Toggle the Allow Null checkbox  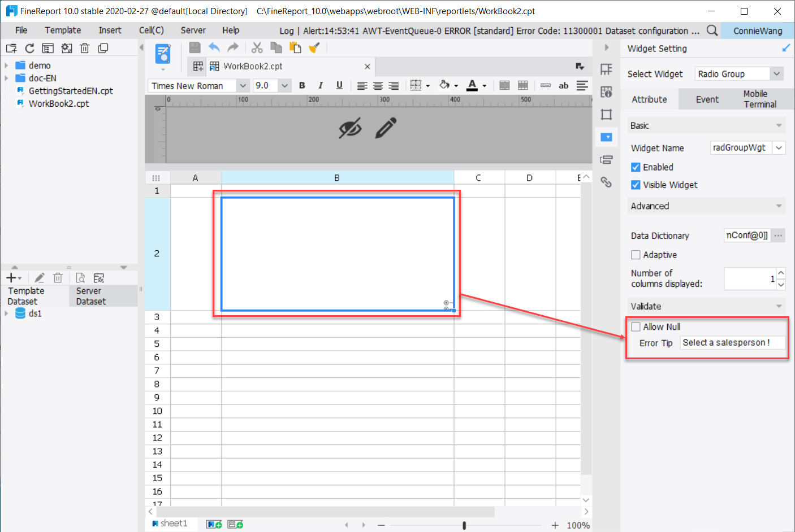tap(636, 326)
